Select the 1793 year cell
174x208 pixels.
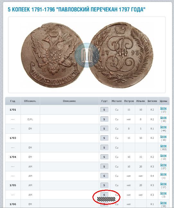[x=13, y=138]
